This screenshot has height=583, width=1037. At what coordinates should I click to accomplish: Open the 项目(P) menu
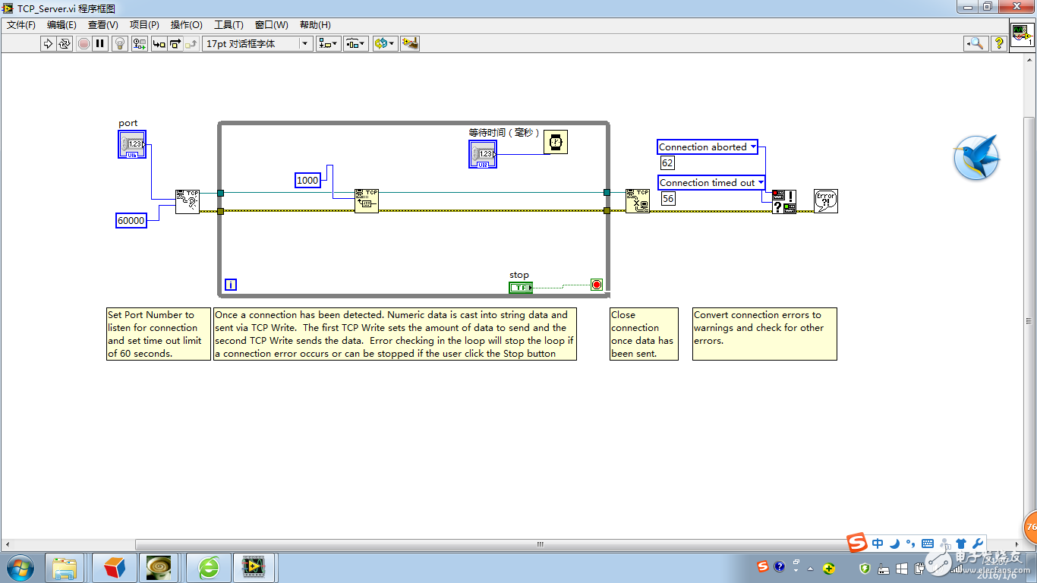point(145,25)
